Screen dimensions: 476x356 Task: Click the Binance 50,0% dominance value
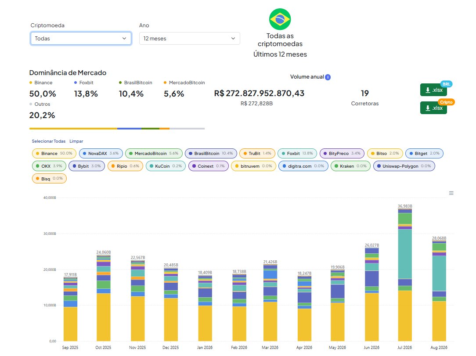tap(43, 94)
